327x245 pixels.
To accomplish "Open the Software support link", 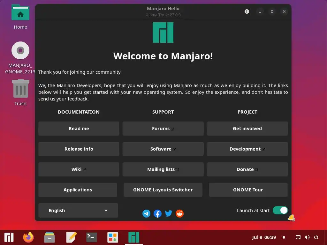I will [x=163, y=149].
